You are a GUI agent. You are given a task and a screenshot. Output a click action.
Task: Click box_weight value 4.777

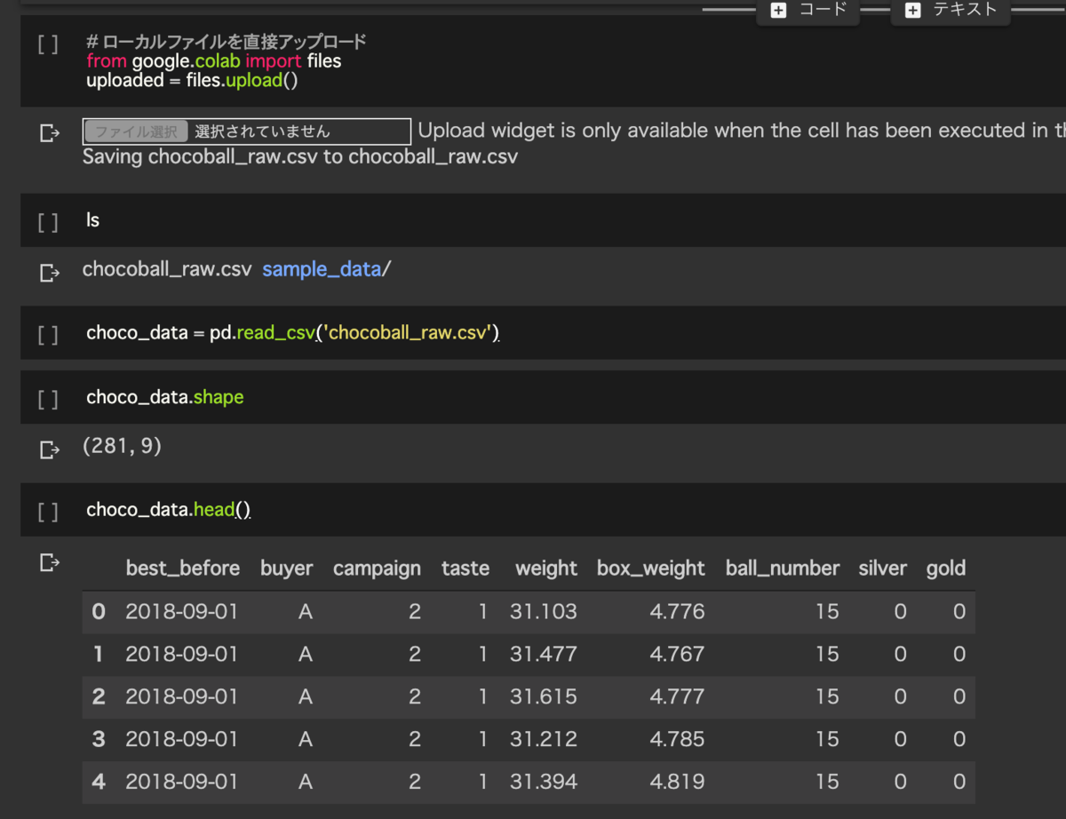[x=677, y=696]
